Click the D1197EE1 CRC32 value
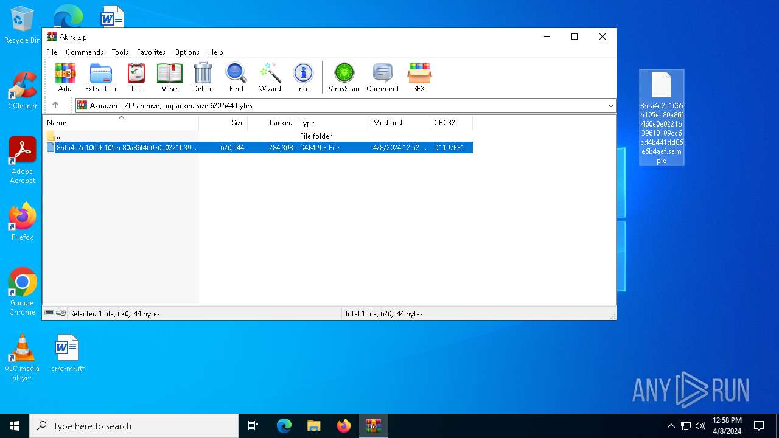Image resolution: width=779 pixels, height=438 pixels. (x=449, y=148)
